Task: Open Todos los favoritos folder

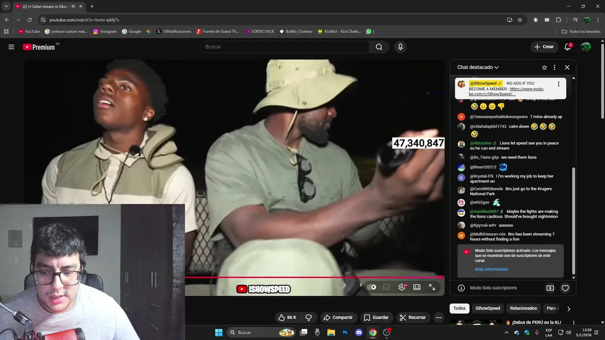Action: [581, 32]
